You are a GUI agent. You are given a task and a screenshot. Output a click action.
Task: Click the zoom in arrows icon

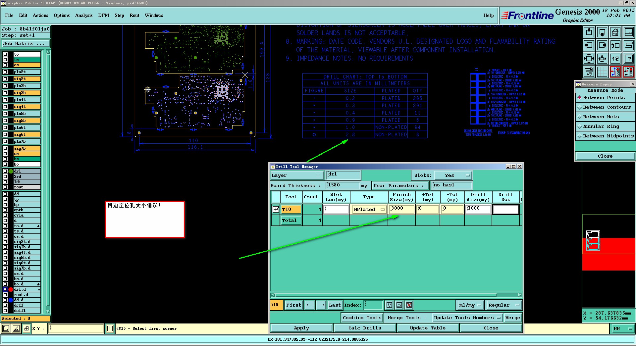589,59
